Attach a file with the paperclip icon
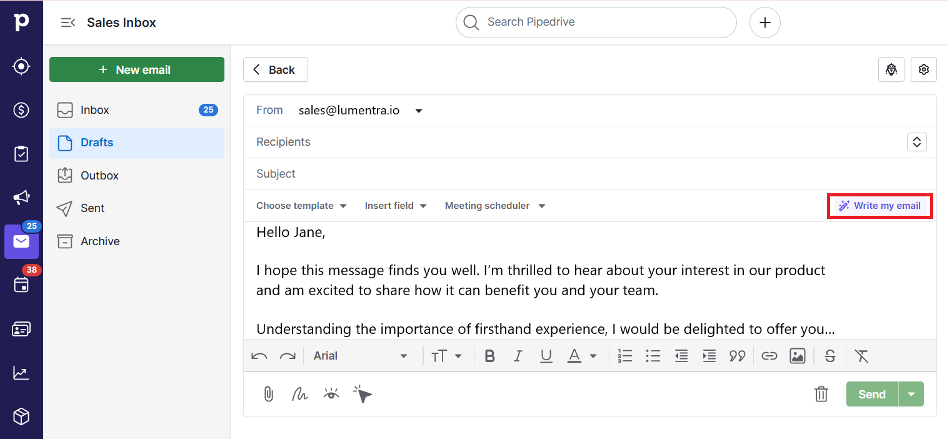Image resolution: width=947 pixels, height=439 pixels. point(268,394)
